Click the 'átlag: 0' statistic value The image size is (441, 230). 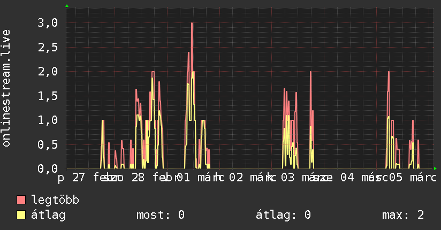[284, 215]
